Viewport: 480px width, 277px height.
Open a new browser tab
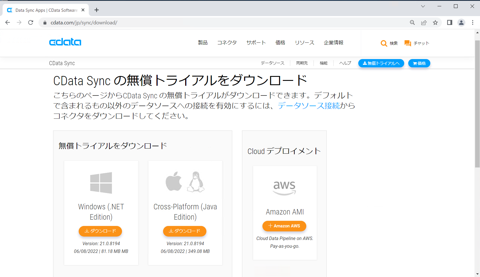pos(97,10)
